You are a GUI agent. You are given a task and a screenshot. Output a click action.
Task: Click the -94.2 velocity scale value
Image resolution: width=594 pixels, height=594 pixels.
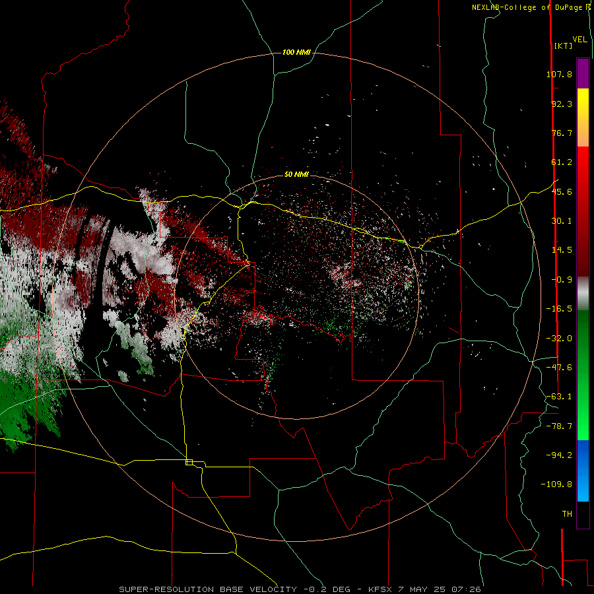click(559, 455)
